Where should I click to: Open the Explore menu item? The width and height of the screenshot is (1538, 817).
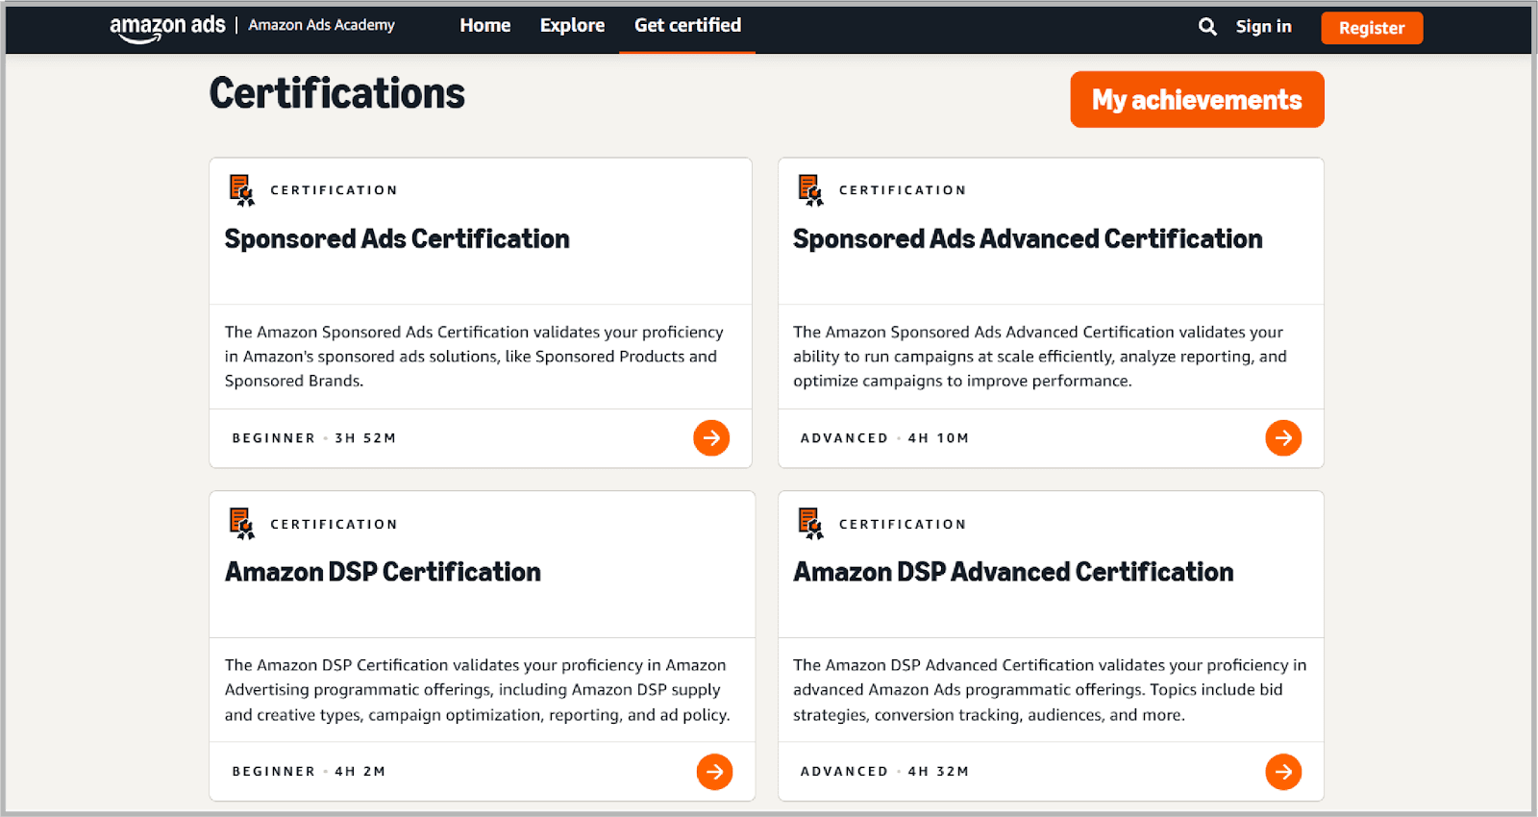(x=572, y=26)
